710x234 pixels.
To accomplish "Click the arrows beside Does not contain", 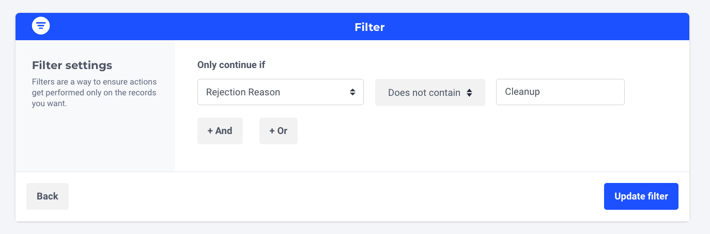I will [x=469, y=93].
